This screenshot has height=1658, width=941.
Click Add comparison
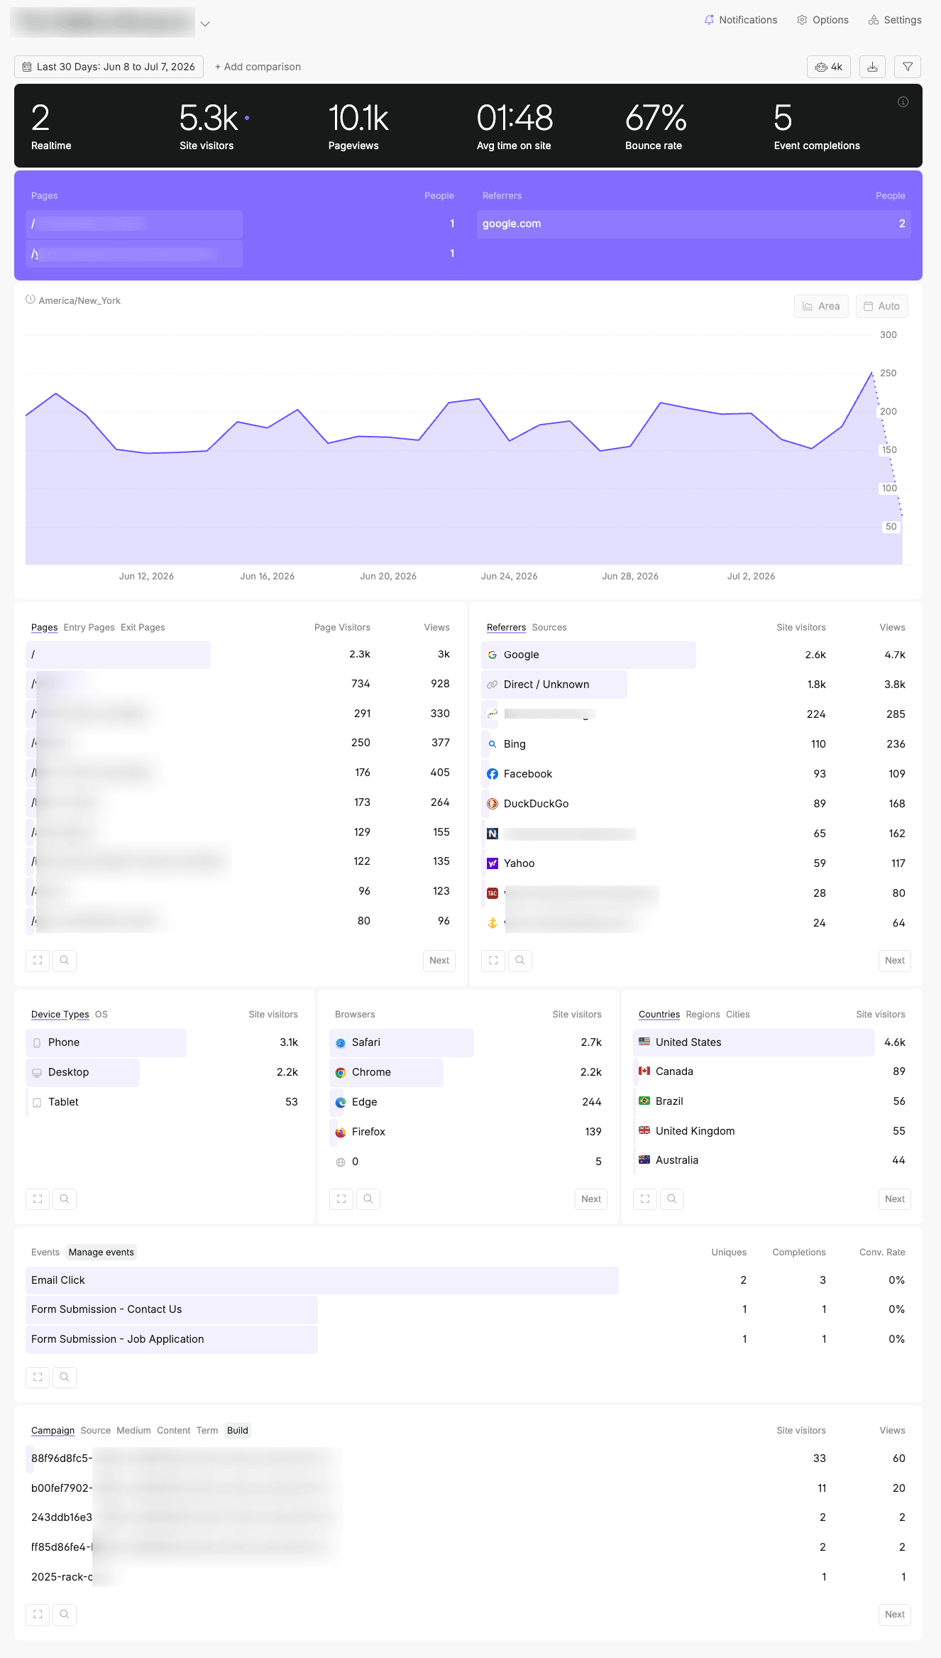click(x=258, y=67)
